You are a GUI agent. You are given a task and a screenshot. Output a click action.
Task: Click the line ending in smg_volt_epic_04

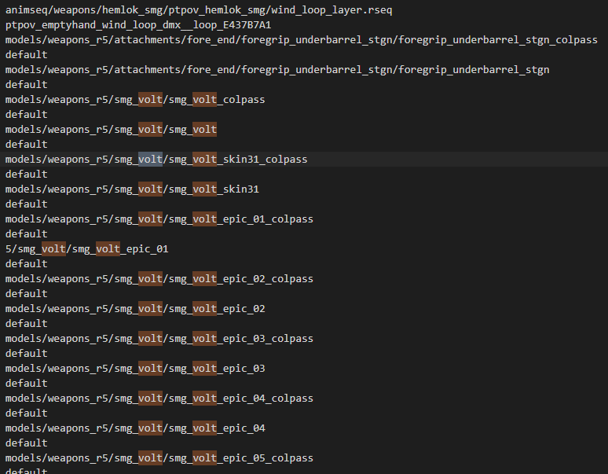(x=135, y=428)
